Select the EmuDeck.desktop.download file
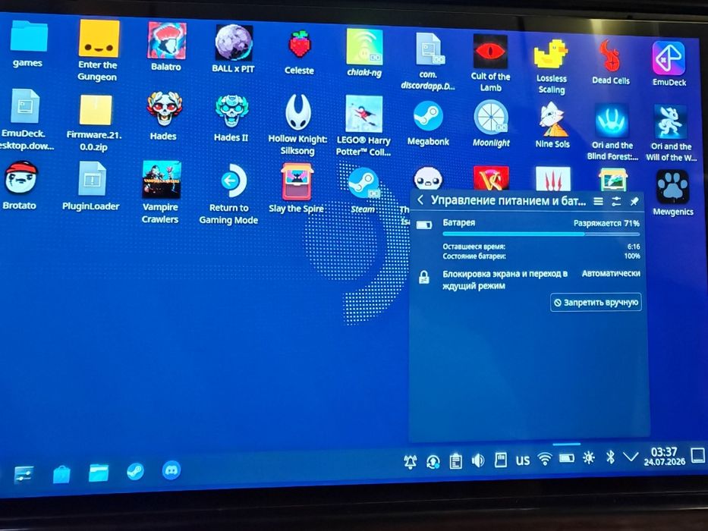This screenshot has height=531, width=708. pos(25,106)
